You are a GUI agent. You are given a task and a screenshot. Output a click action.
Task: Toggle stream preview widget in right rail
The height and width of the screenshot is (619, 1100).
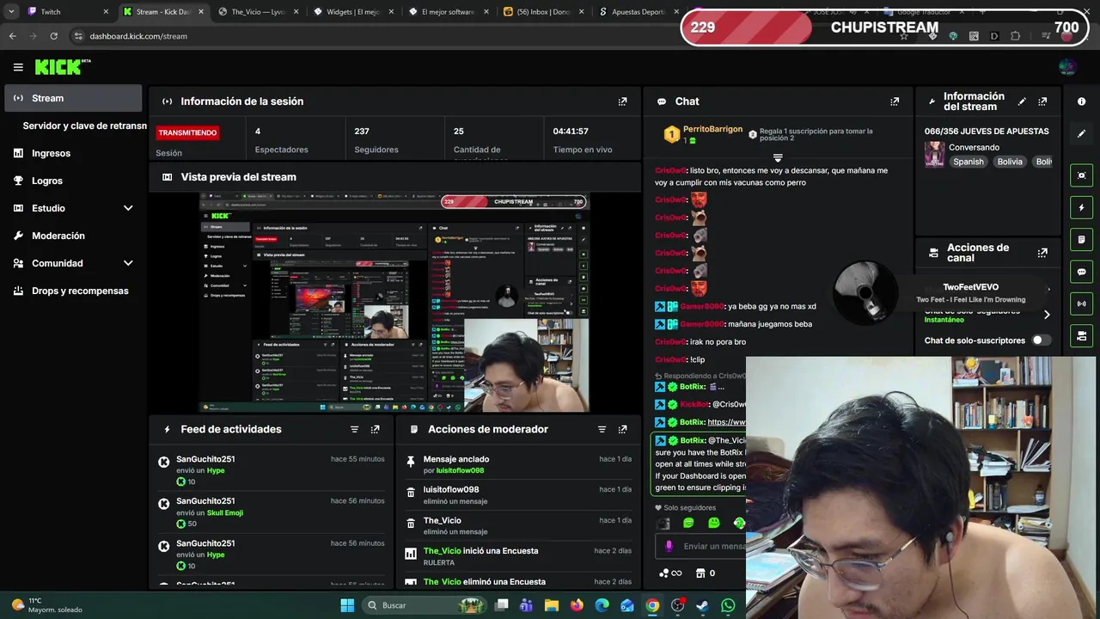[1081, 175]
